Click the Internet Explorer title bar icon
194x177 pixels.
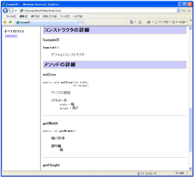click(4, 4)
